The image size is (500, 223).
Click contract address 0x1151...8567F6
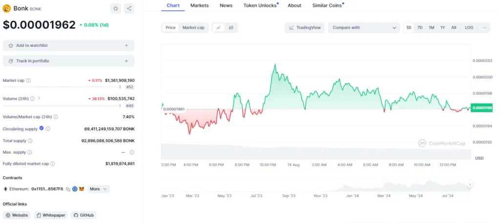coord(47,189)
